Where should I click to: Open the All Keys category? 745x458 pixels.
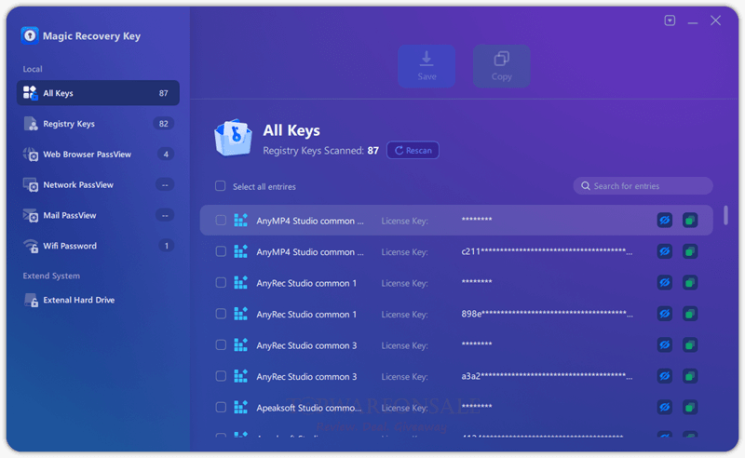pos(98,93)
